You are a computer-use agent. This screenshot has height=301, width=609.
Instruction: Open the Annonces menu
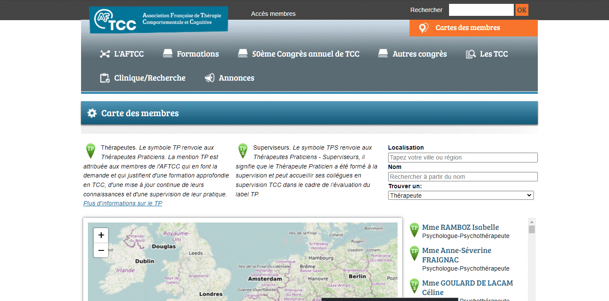(x=236, y=78)
